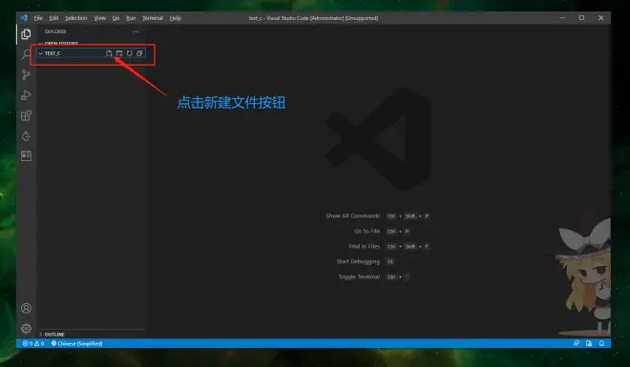Viewport: 630px width, 367px height.
Task: Minimize the VS Code window
Action: (562, 18)
